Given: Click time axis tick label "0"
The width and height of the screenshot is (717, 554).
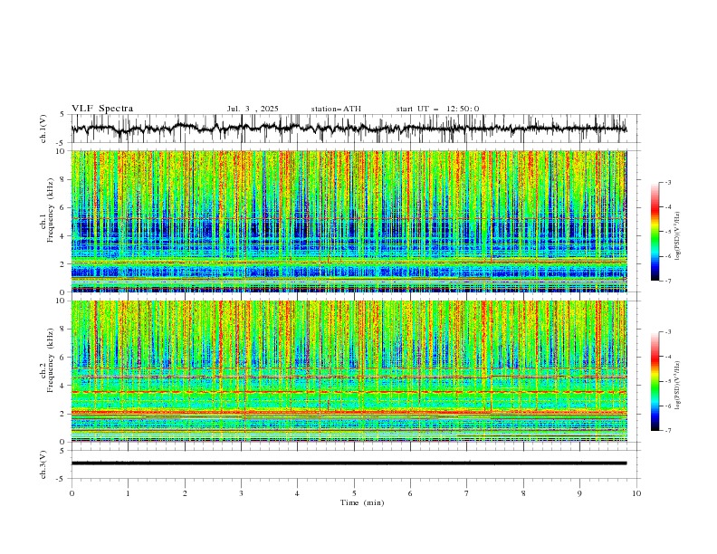Looking at the screenshot, I should click(72, 493).
